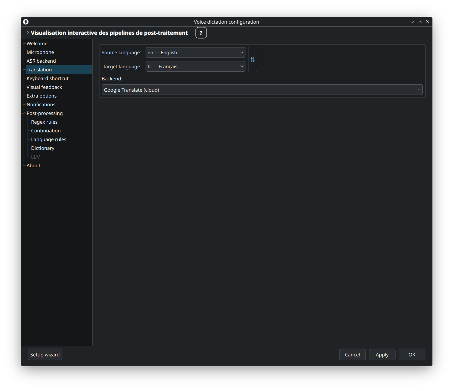Screen dimensions: 453x391
Task: Click the Source language label
Action: [121, 53]
